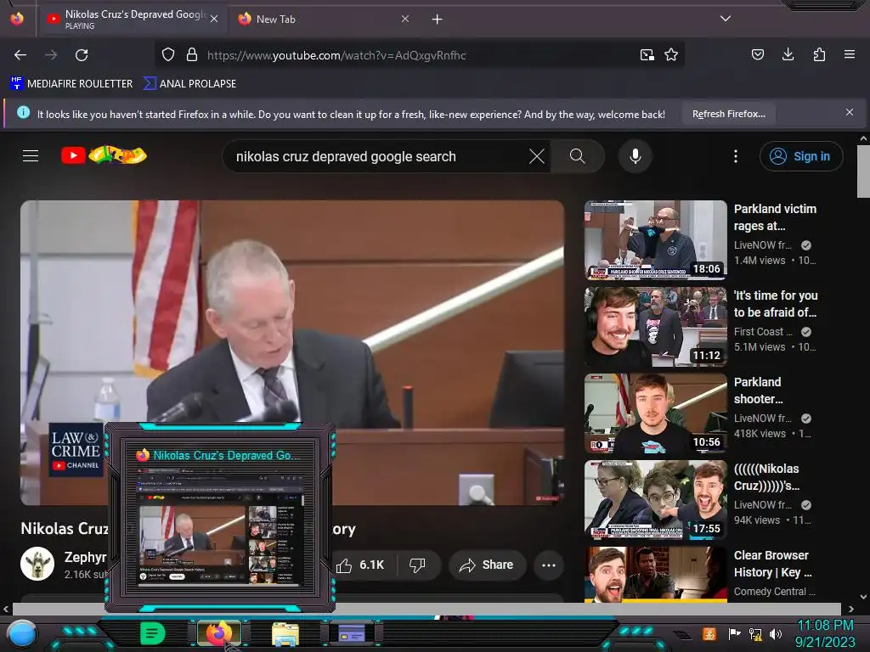Open the second bookmark toolbar item

point(189,84)
